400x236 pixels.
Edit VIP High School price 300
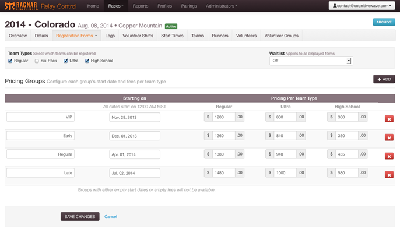click(347, 117)
